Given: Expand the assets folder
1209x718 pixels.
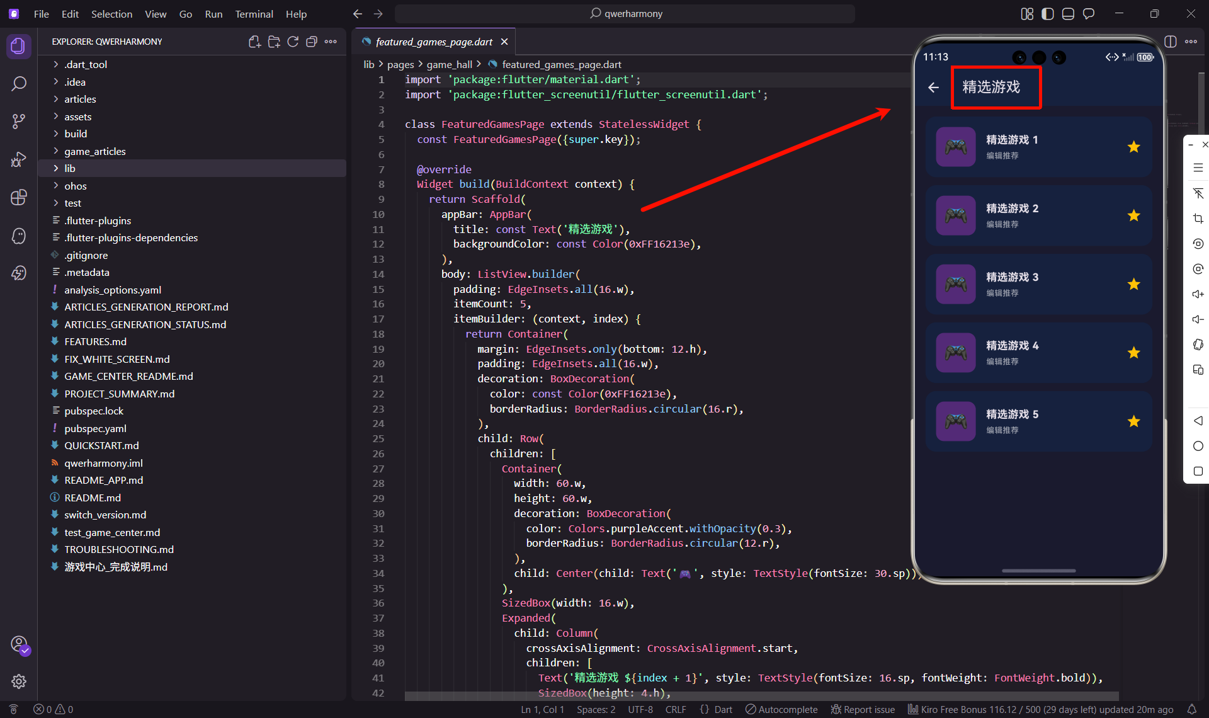Looking at the screenshot, I should [77, 117].
